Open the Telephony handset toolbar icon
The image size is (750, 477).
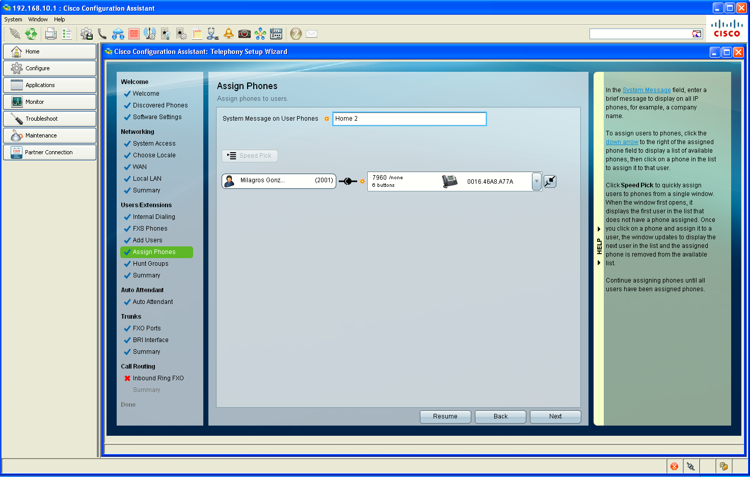click(102, 34)
